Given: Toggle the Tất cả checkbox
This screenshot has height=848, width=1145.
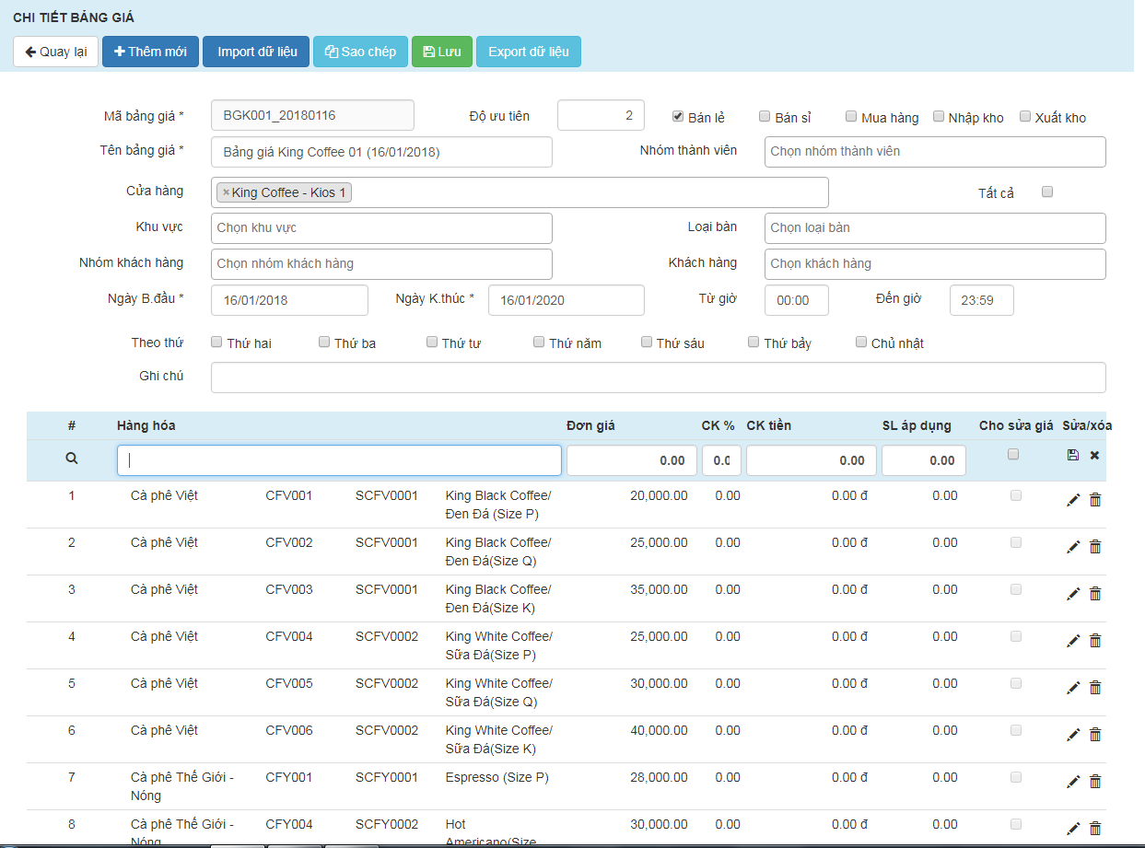Looking at the screenshot, I should pos(1046,192).
